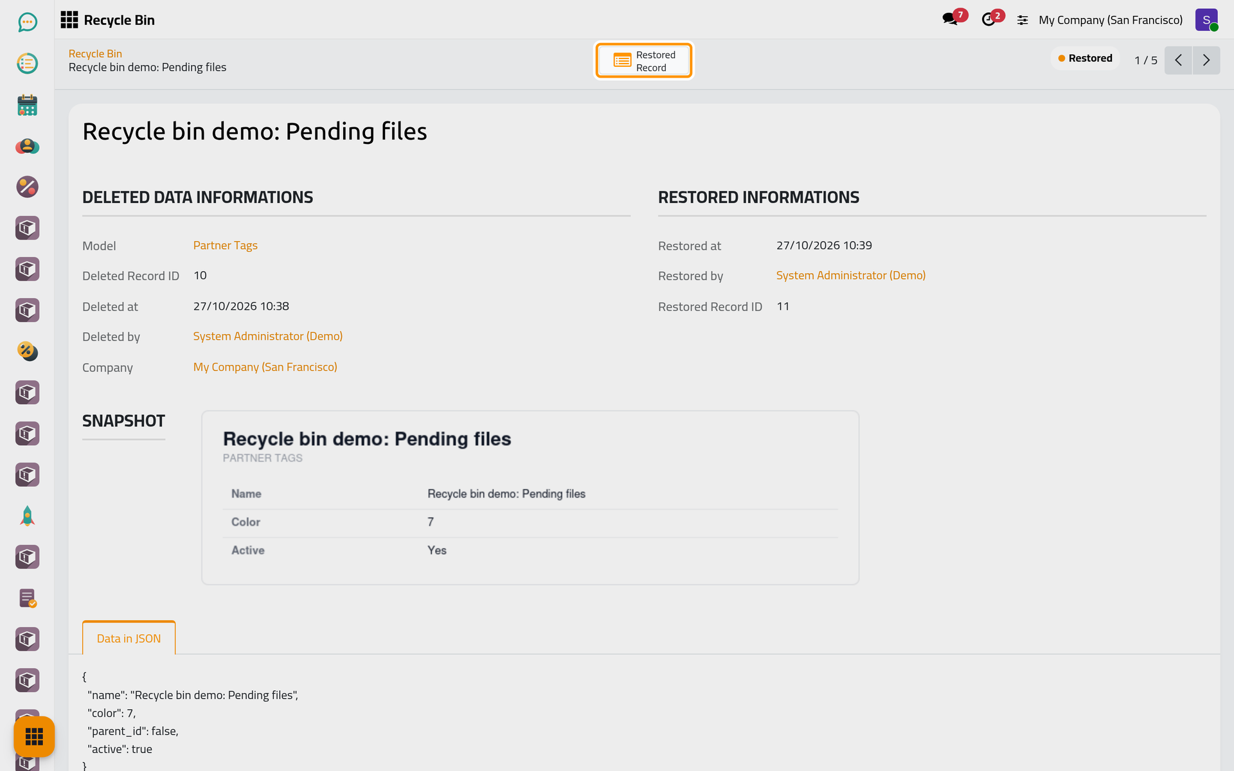
Task: Open the round dark percent-slash sidebar app icon
Action: [27, 187]
